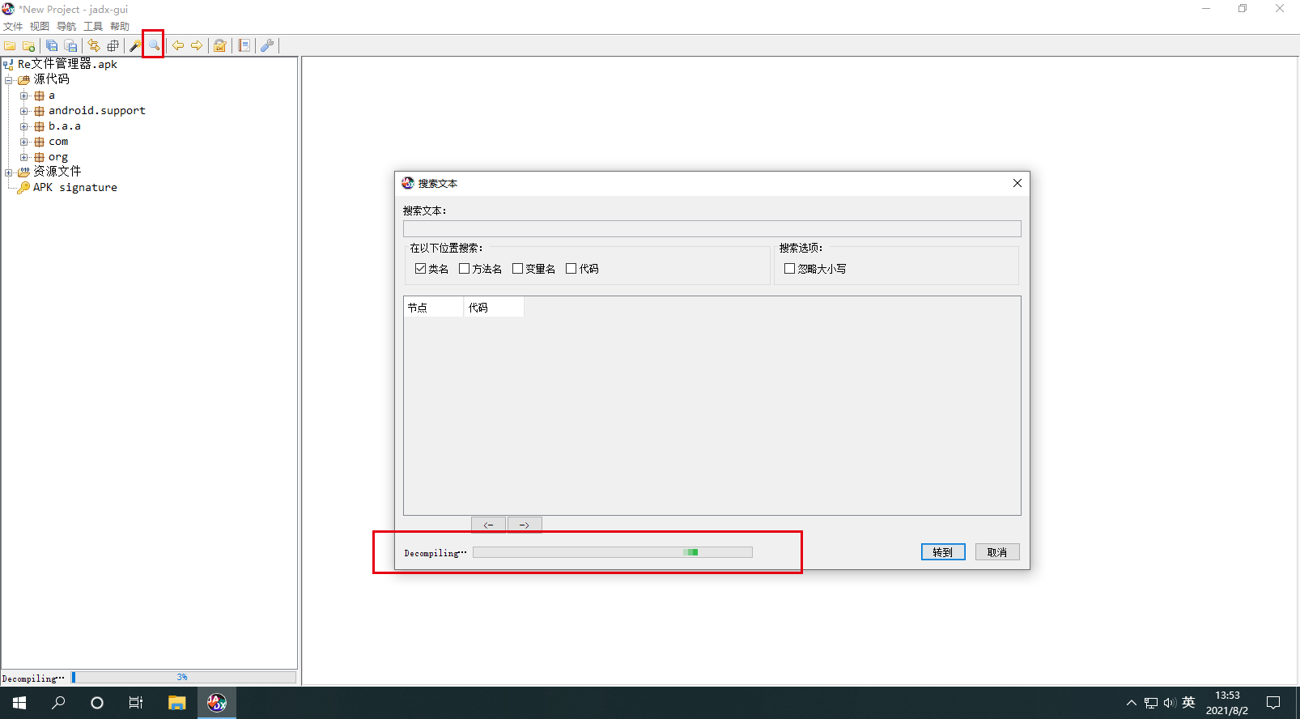Enable the 忽略大小写 option
The image size is (1300, 719).
tap(789, 269)
